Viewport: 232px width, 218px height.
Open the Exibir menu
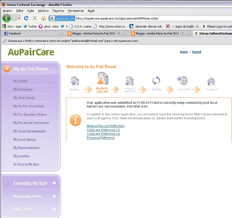[31, 11]
